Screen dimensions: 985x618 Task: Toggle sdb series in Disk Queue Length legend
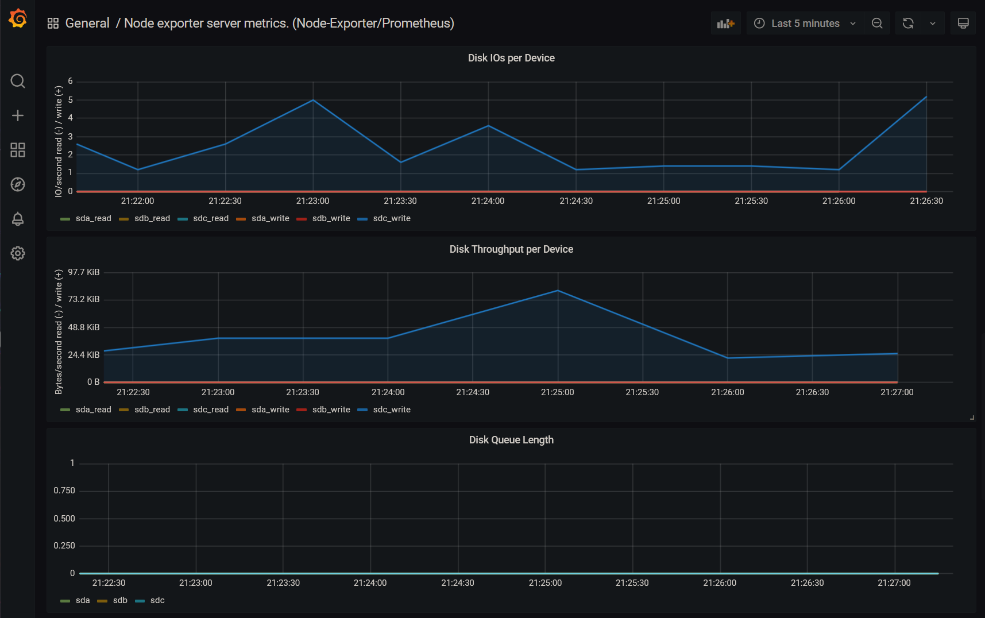(120, 600)
